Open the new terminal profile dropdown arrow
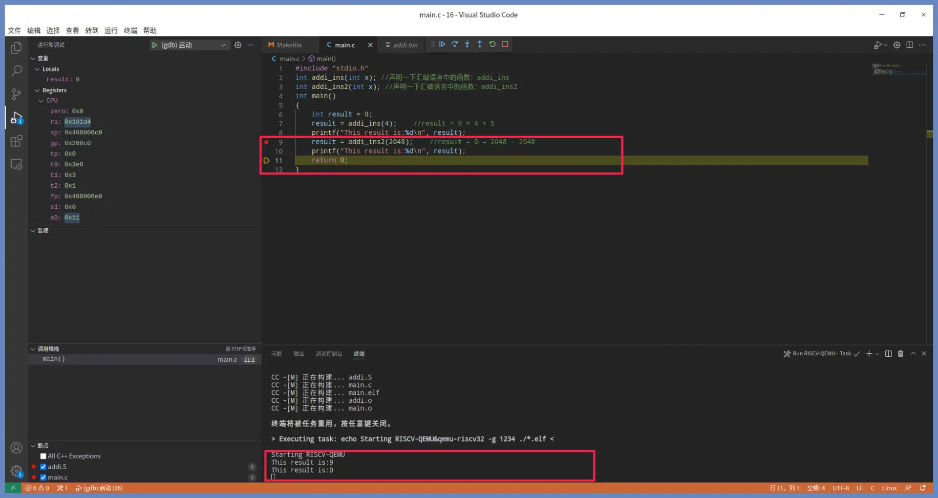The height and width of the screenshot is (498, 938). point(877,354)
